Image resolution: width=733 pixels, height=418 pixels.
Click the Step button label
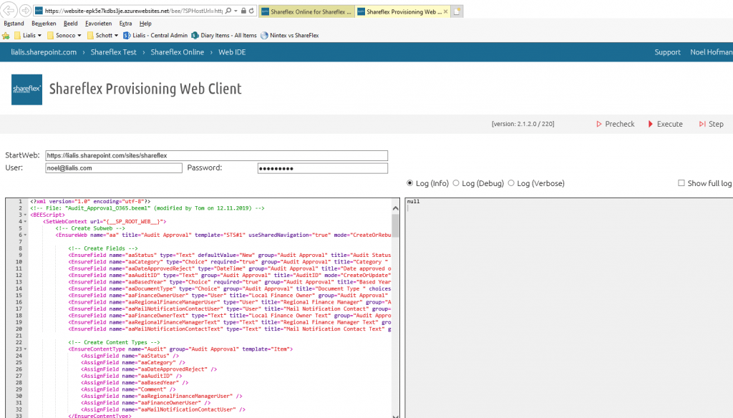coord(716,125)
